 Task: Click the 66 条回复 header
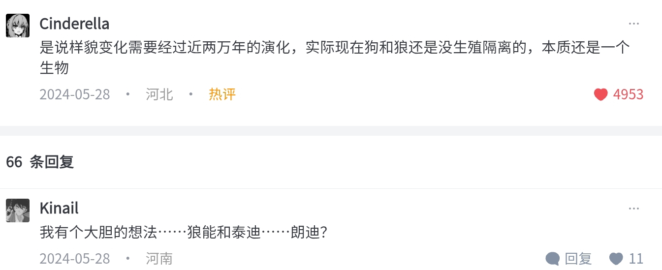(40, 162)
